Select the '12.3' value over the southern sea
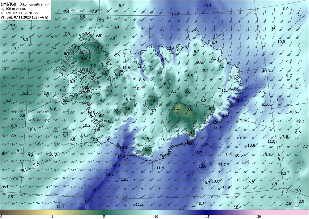The width and height of the screenshot is (309, 219). coord(125,179)
